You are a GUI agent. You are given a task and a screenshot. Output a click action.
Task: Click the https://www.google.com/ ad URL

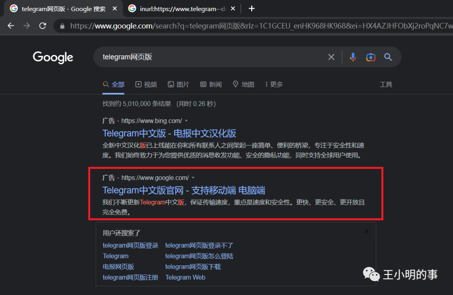coord(155,178)
